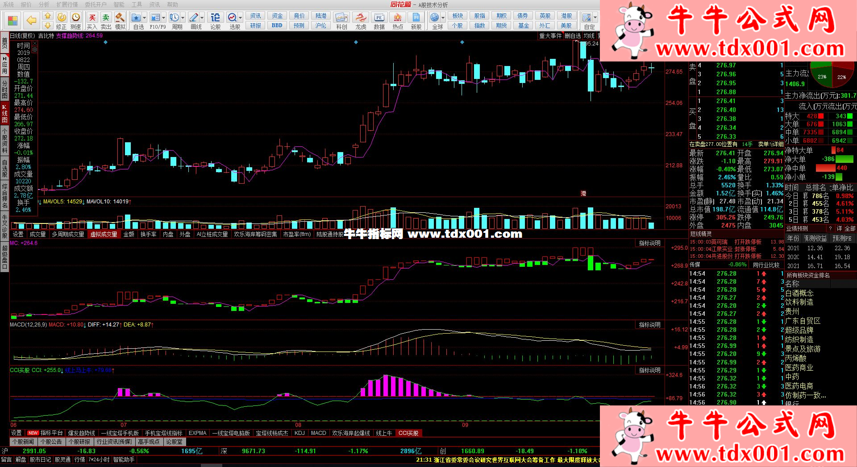Expand the 自选 dropdown arrow
Screen dimensions: 857x467
[x=144, y=18]
